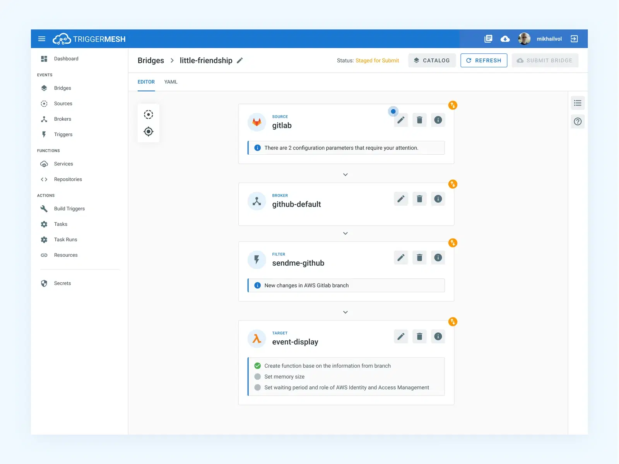Click the 'New changes in AWS Gitlab branch' notice
Viewport: 619px width, 464px height.
(346, 285)
